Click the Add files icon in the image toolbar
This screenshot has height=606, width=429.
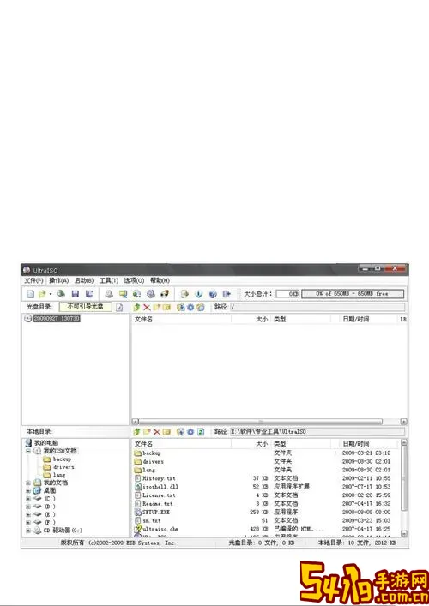coord(180,307)
